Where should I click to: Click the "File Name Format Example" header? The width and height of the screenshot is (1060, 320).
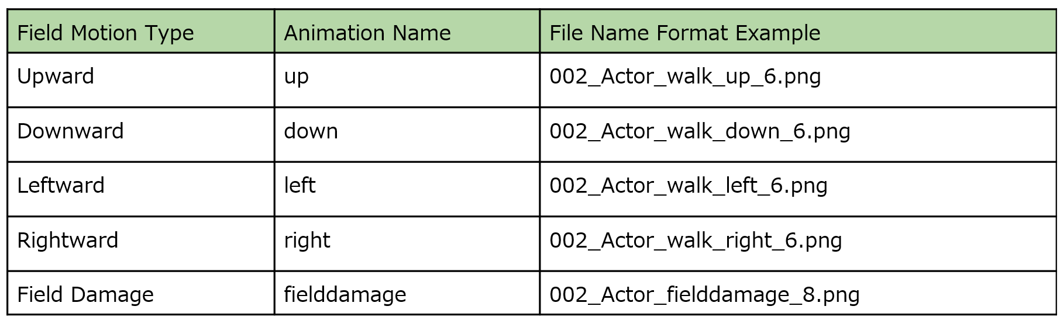[x=684, y=33]
